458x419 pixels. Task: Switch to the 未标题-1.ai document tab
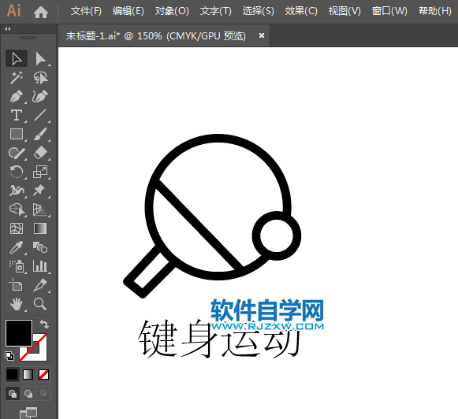pyautogui.click(x=155, y=36)
